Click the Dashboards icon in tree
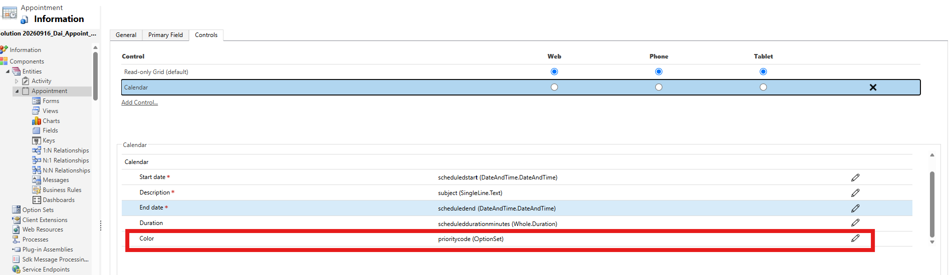Viewport: 949px width, 275px height. click(x=37, y=200)
